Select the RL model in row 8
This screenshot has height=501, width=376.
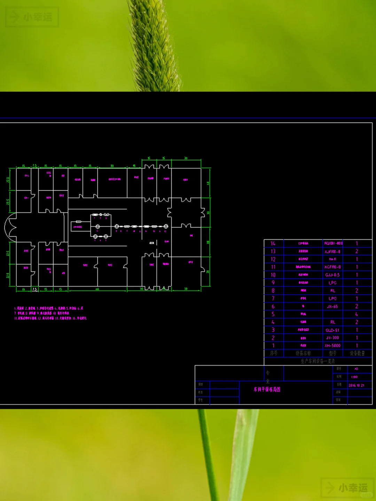click(333, 291)
